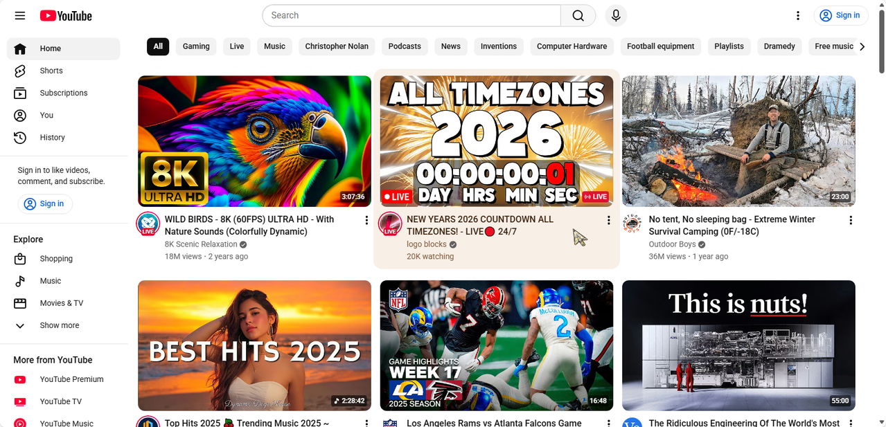Open Music under Explore
The image size is (886, 427).
pyautogui.click(x=64, y=281)
